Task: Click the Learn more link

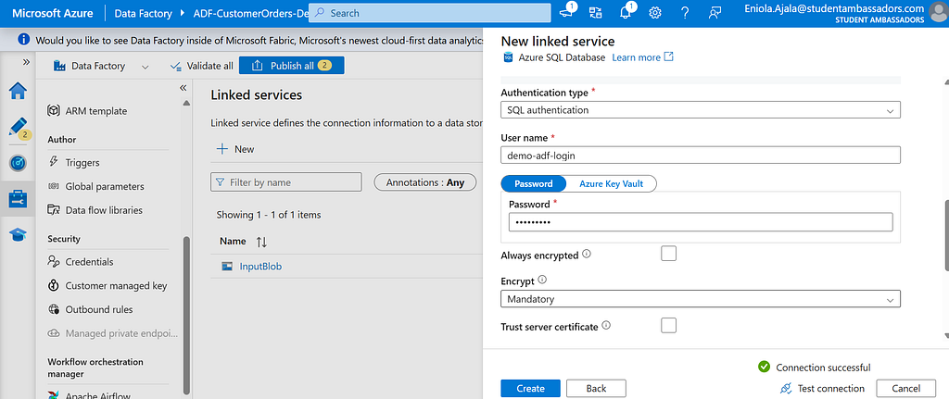Action: point(636,57)
